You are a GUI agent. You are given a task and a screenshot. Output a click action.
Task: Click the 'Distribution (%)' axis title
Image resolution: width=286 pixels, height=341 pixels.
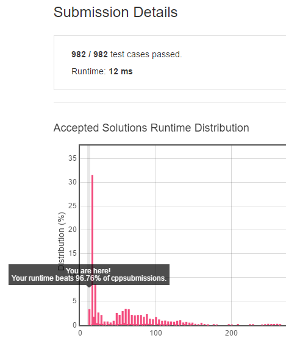(62, 241)
